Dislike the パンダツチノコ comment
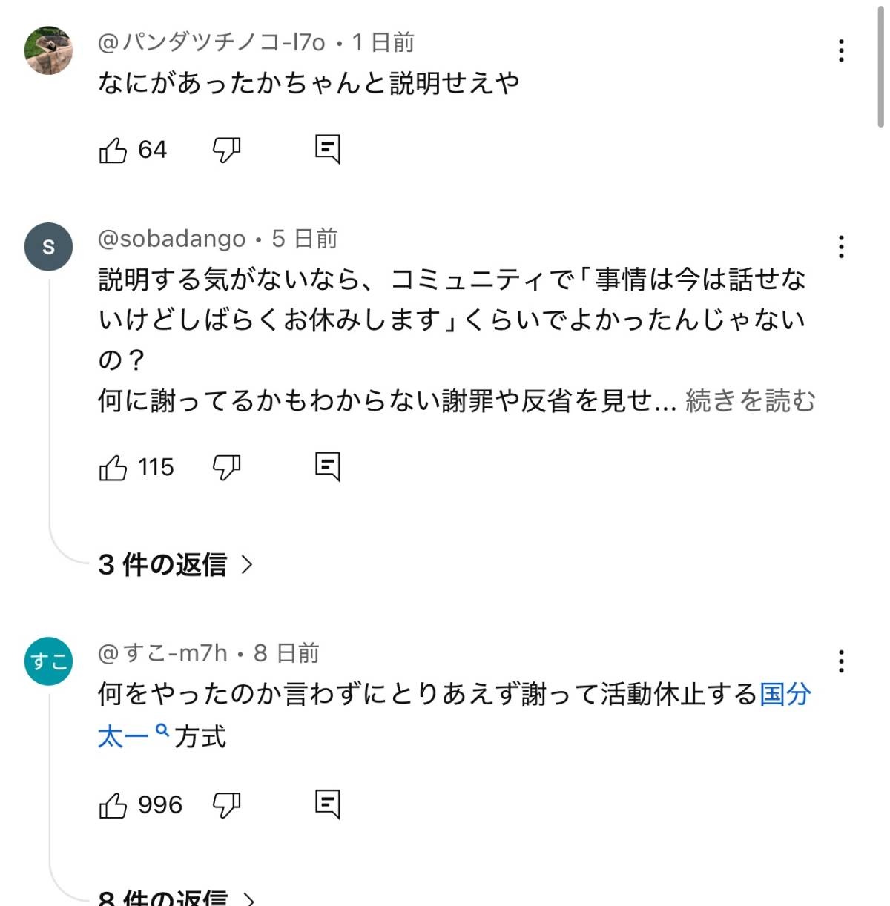The width and height of the screenshot is (890, 906). click(226, 151)
